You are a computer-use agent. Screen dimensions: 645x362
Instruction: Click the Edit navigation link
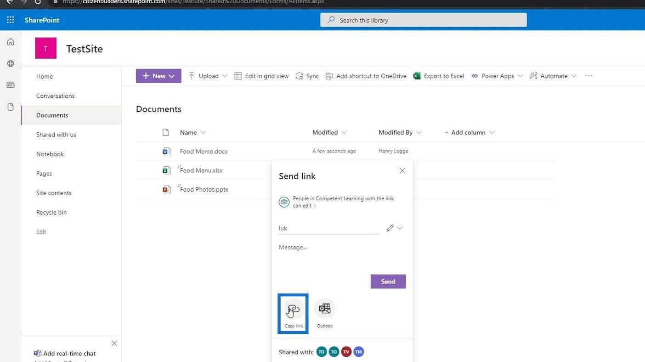coord(41,232)
